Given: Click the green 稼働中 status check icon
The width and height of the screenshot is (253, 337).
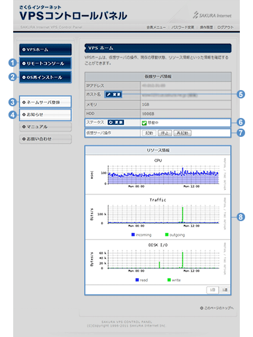Looking at the screenshot, I should pyautogui.click(x=144, y=123).
